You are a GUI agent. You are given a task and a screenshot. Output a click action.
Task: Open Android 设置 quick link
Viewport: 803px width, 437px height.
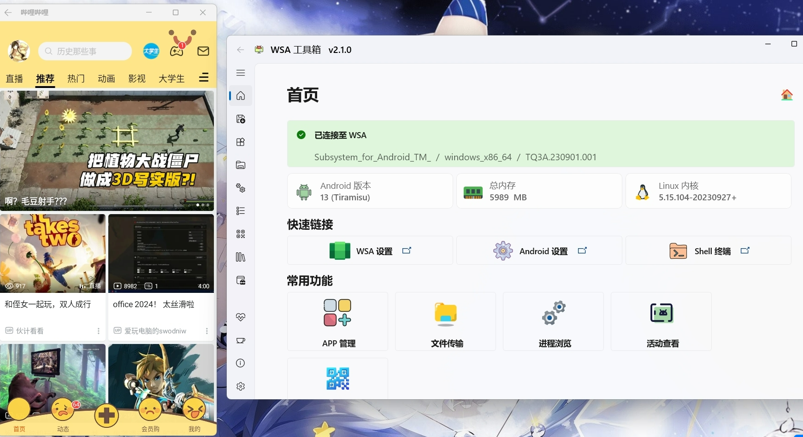click(539, 251)
